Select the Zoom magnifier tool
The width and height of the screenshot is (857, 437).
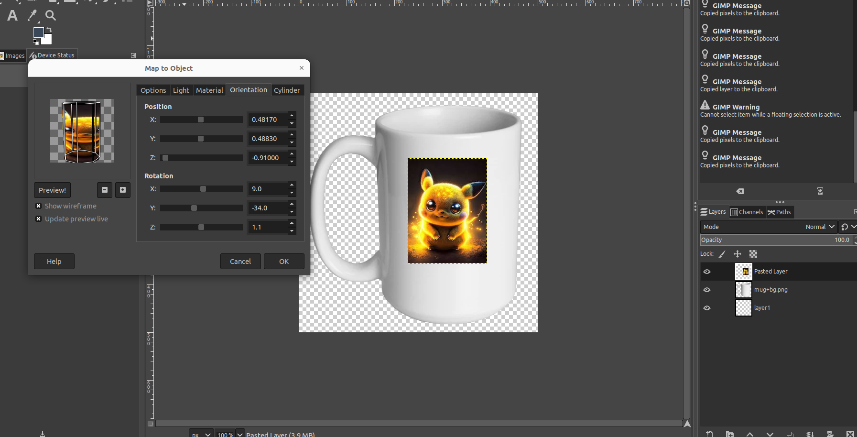(51, 16)
